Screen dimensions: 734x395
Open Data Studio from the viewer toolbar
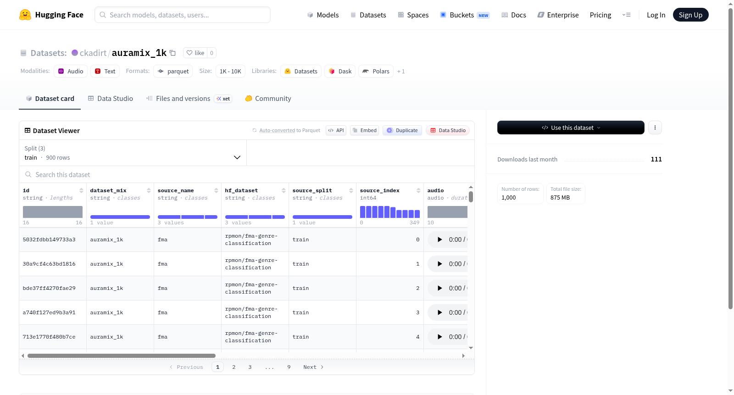point(448,130)
